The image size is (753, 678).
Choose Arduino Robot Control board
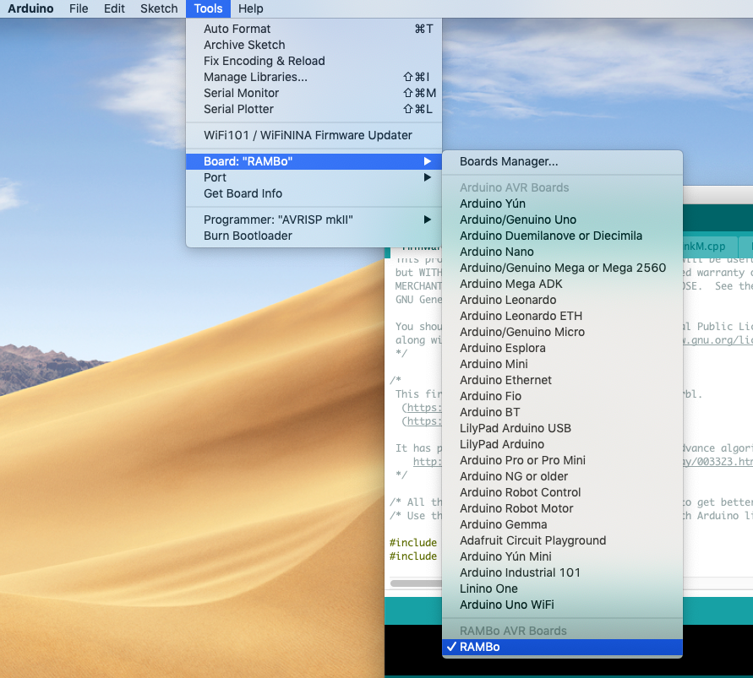tap(562, 492)
